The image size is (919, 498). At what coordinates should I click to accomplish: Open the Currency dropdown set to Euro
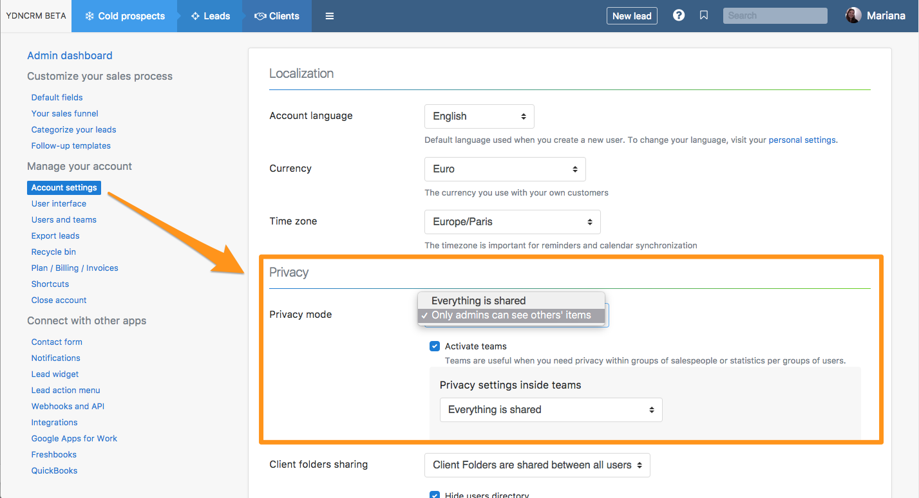pos(505,169)
